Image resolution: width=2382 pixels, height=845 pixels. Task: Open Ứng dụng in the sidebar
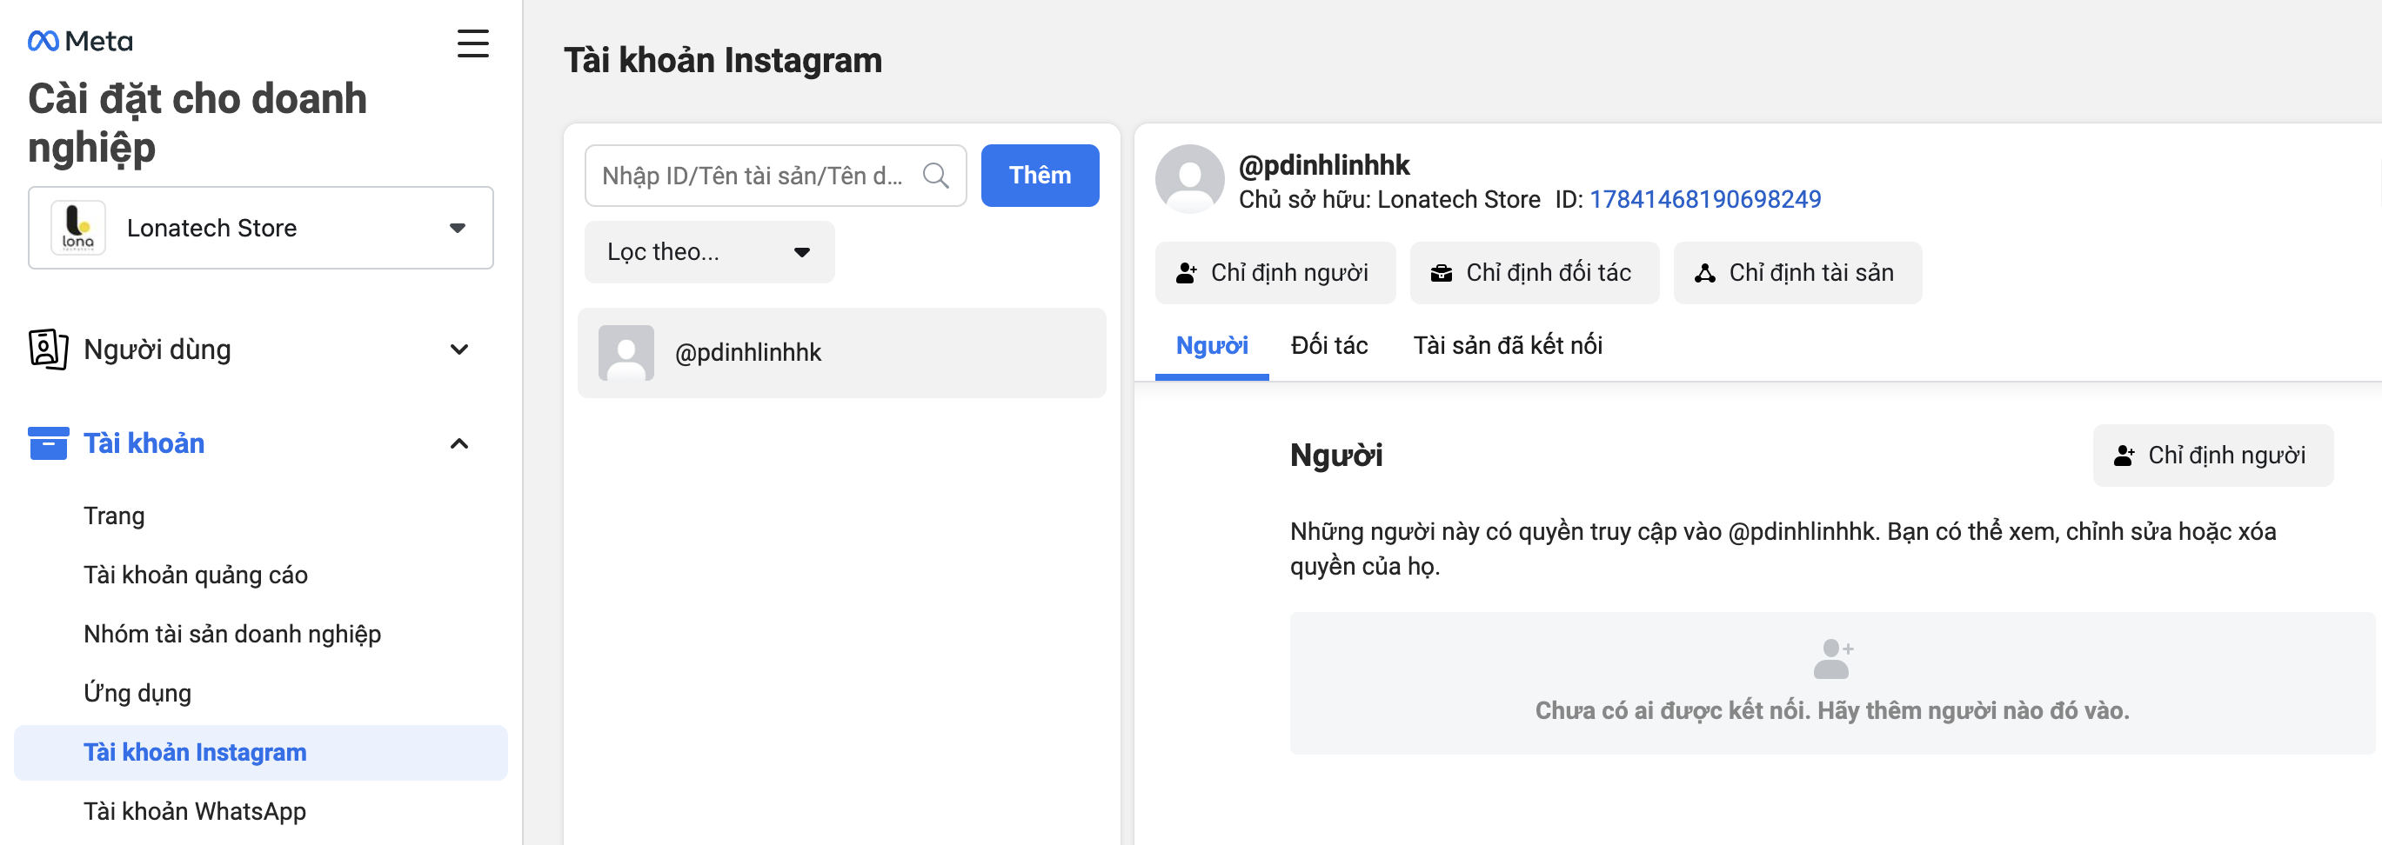(137, 694)
